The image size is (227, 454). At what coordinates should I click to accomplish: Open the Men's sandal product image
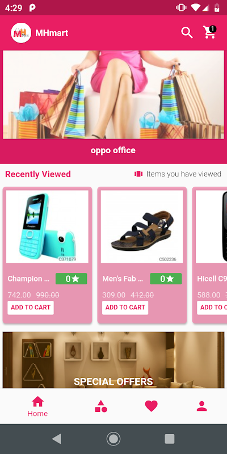142,226
